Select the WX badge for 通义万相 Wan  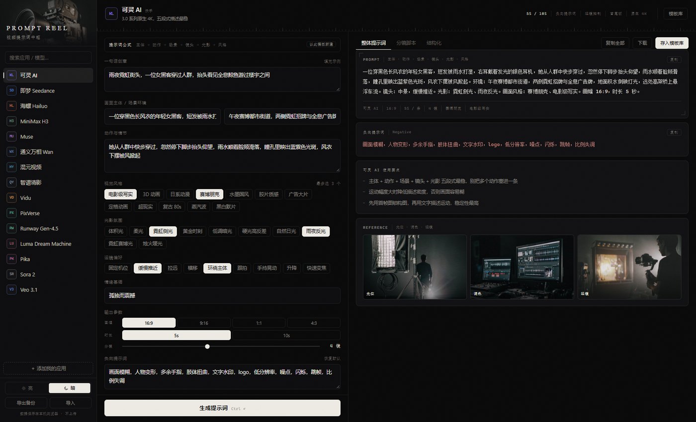click(11, 152)
